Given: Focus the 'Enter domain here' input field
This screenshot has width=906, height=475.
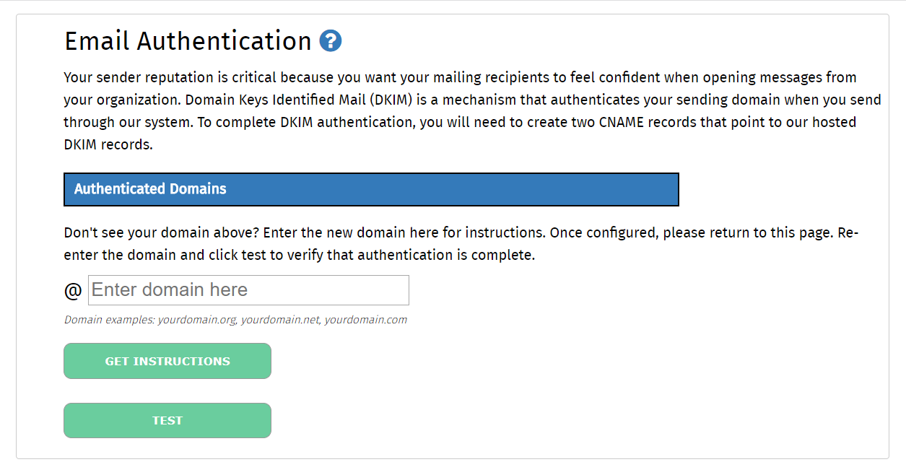Looking at the screenshot, I should pos(248,290).
